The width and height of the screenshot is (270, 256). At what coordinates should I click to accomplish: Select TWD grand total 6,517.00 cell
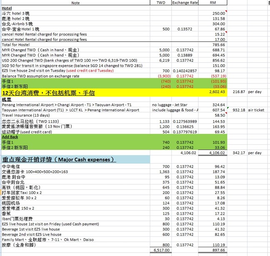[161, 250]
